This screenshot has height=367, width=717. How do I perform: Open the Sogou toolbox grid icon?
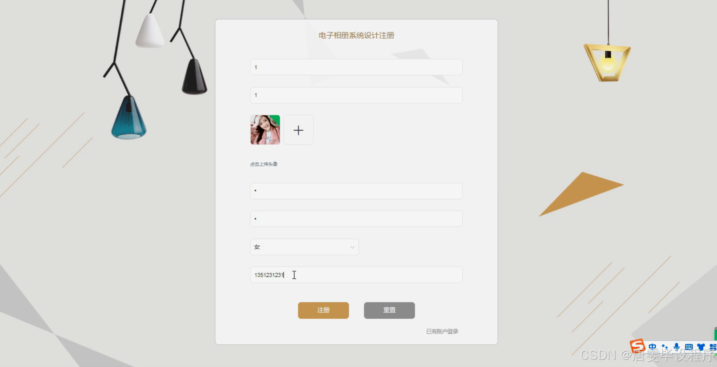pos(713,347)
